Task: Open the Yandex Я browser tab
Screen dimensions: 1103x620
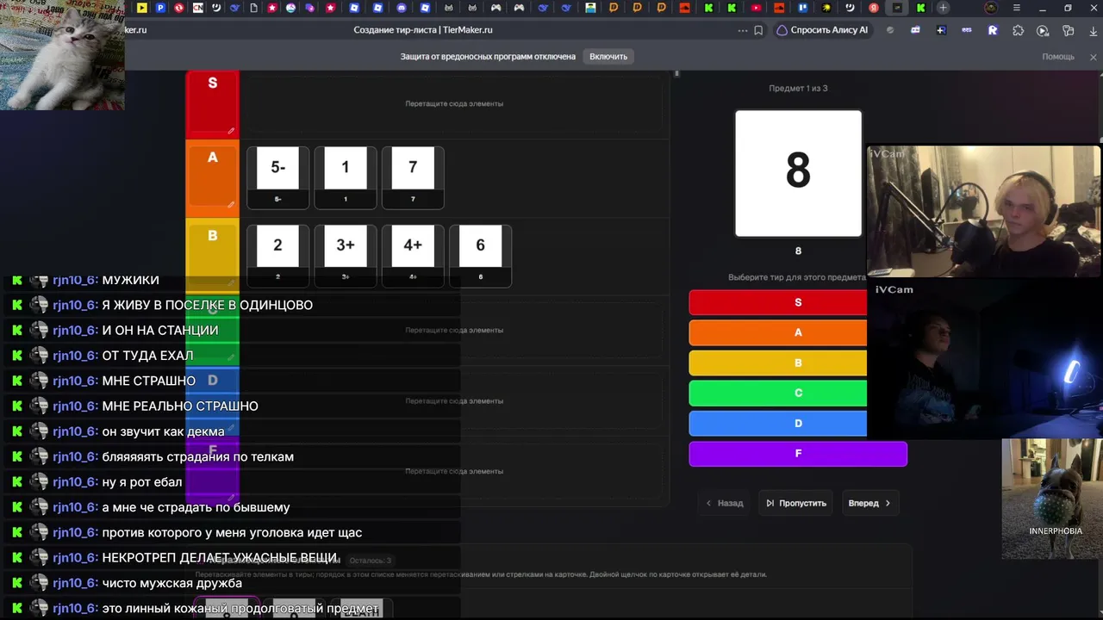Action: 874,8
